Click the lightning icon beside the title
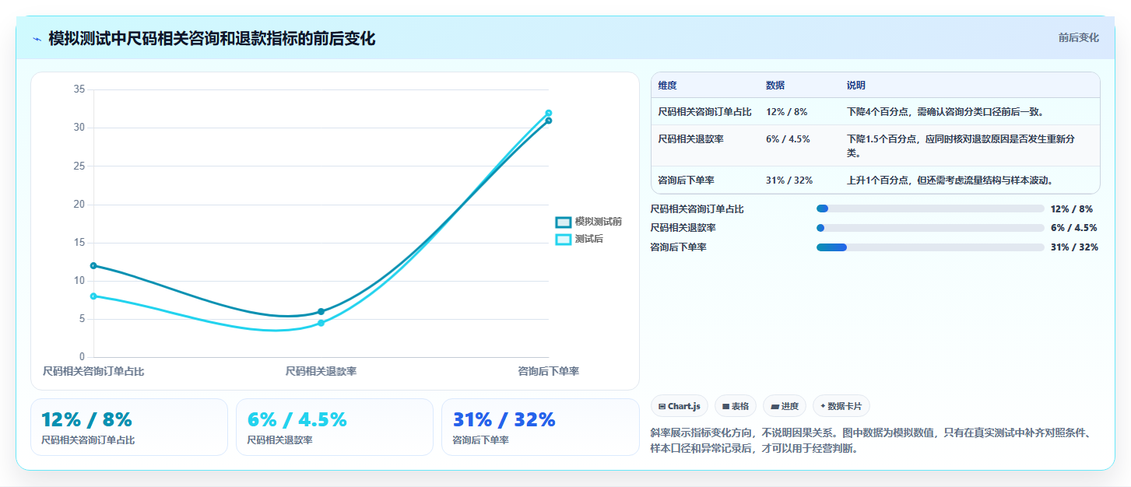The height and width of the screenshot is (487, 1131). (x=37, y=38)
